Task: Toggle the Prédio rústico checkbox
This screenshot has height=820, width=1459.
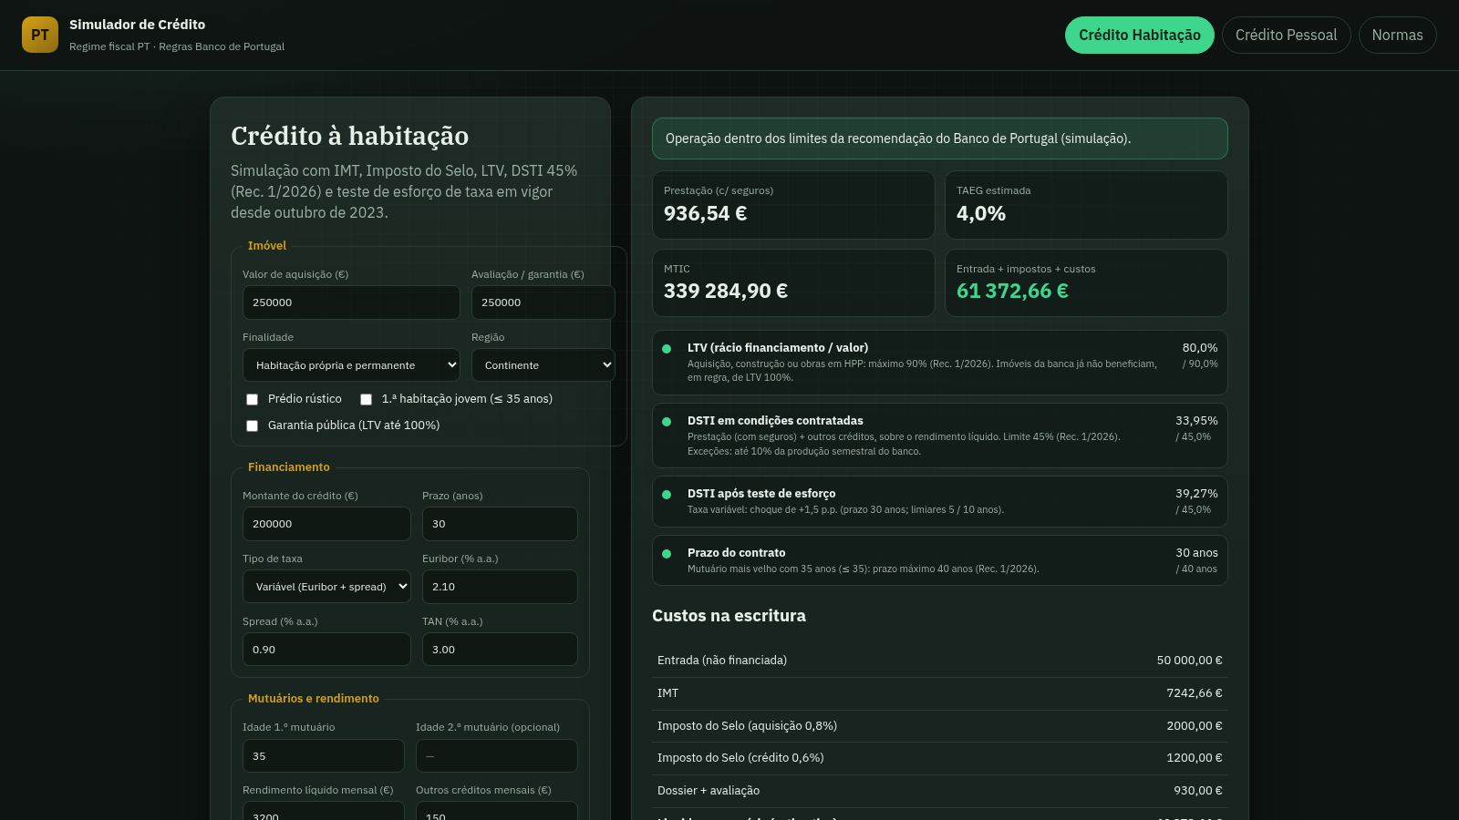Action: pyautogui.click(x=253, y=399)
